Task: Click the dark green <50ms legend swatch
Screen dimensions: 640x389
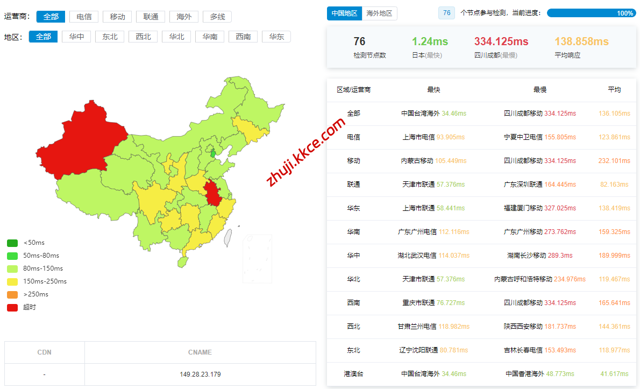Action: point(12,243)
